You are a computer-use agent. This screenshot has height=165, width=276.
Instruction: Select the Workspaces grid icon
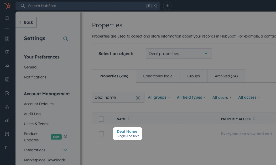coord(7,38)
